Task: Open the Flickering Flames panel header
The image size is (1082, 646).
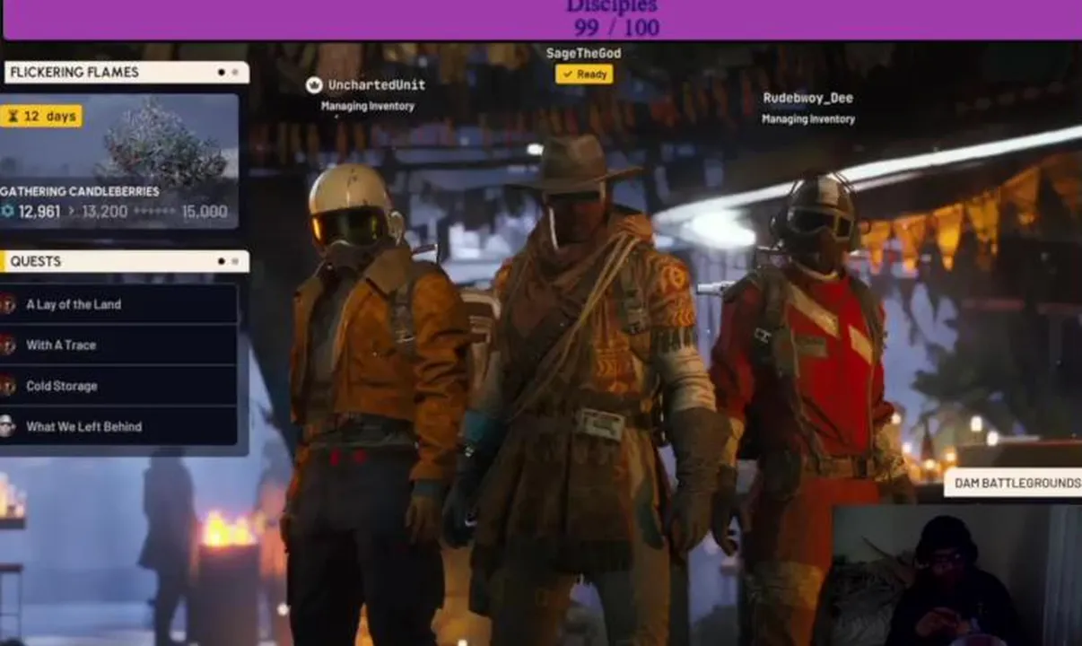Action: [126, 72]
